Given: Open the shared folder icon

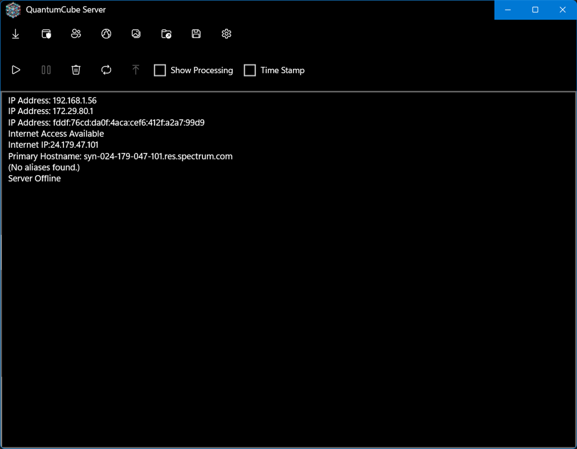Looking at the screenshot, I should click(x=166, y=34).
